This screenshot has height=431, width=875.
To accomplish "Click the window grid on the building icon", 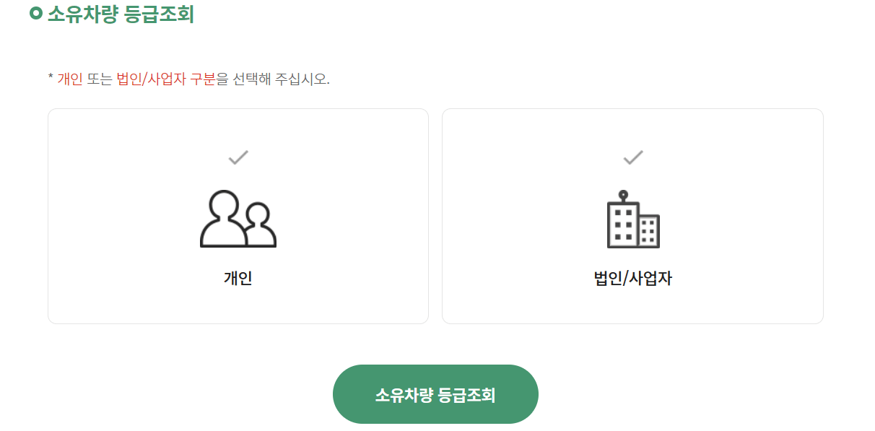I will [x=624, y=224].
